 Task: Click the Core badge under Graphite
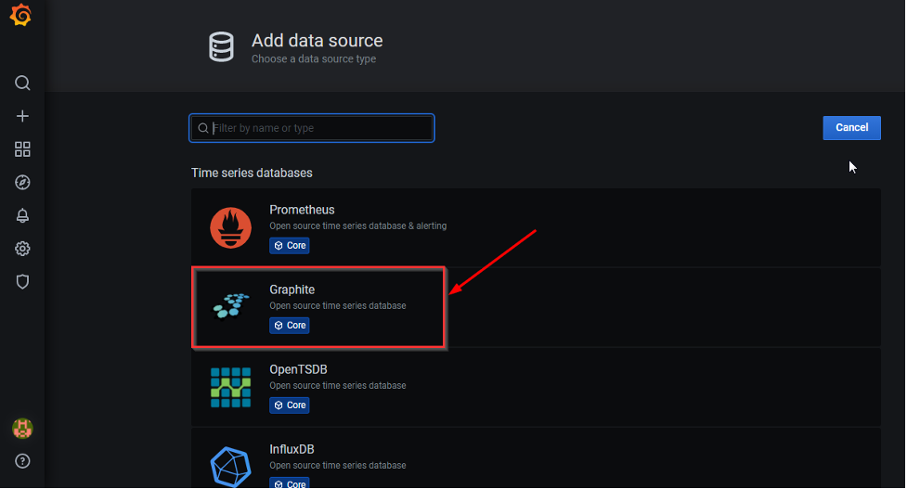pyautogui.click(x=290, y=326)
